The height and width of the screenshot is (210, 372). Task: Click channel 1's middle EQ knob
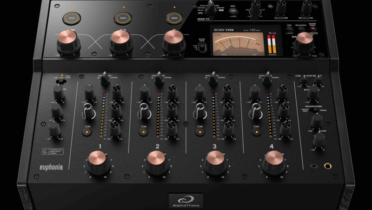pyautogui.click(x=116, y=111)
